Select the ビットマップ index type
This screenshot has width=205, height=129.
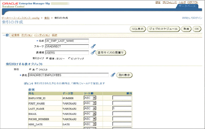point(69,58)
